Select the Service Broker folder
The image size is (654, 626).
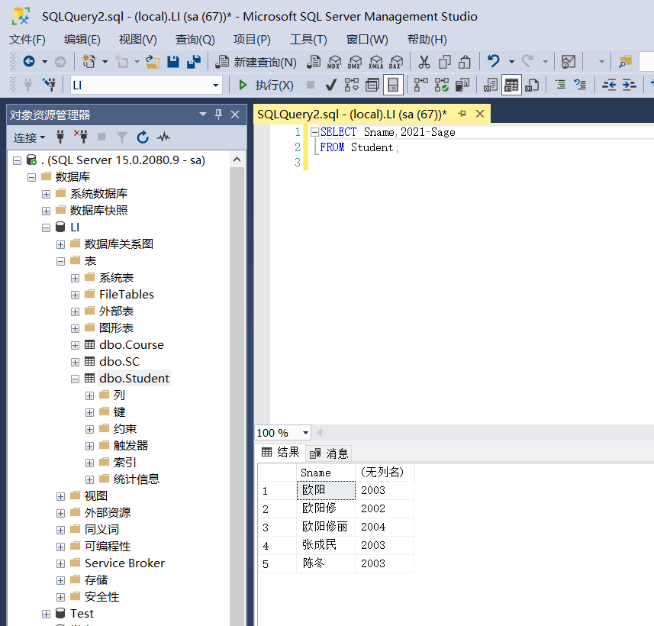tap(124, 563)
